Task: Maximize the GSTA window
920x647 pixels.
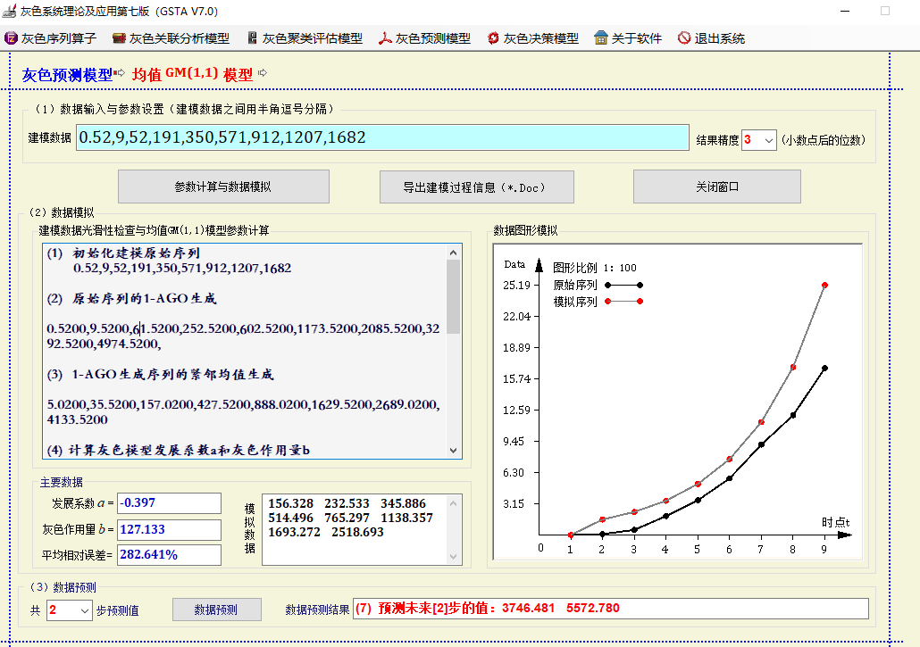Action: [x=885, y=11]
